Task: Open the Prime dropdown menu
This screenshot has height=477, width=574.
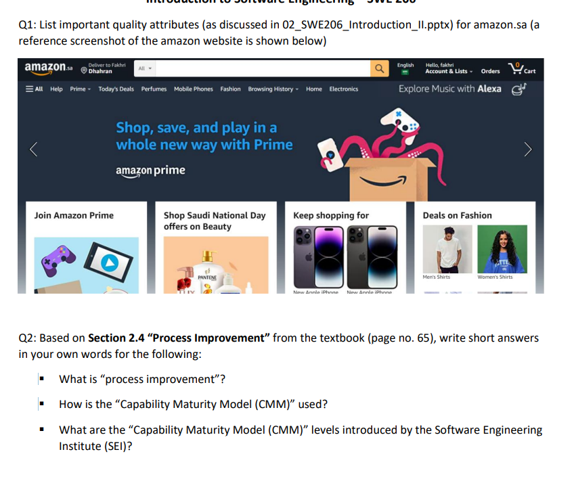Action: (x=80, y=89)
